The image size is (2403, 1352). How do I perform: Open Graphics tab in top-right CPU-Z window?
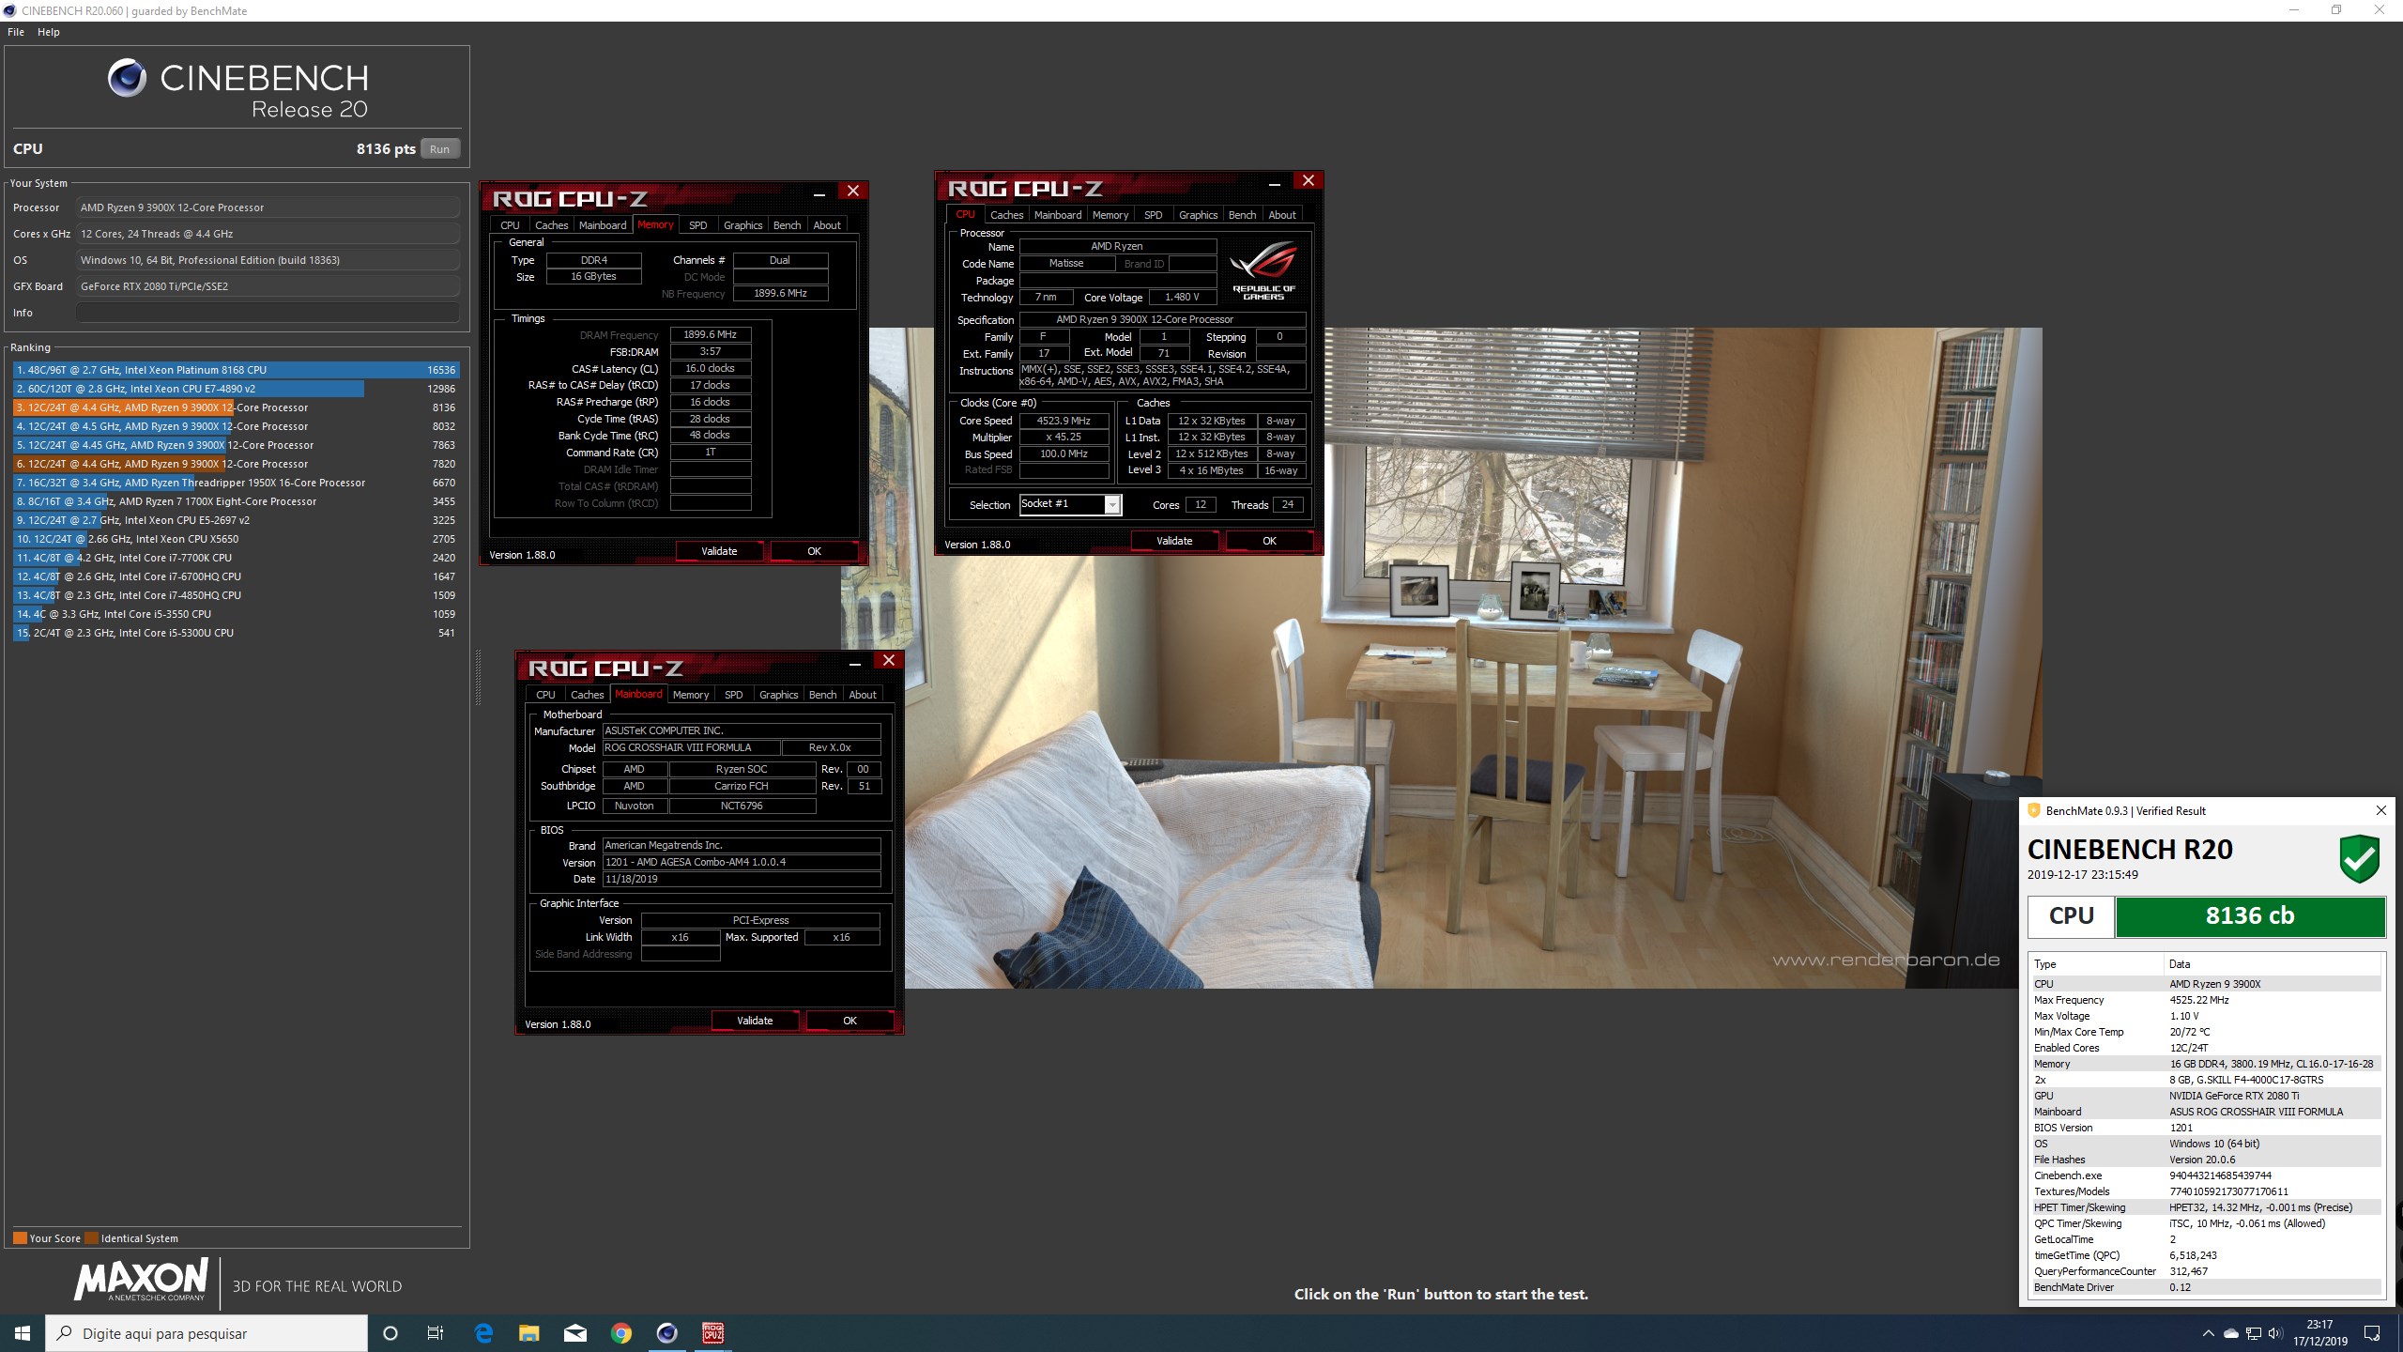1198,215
